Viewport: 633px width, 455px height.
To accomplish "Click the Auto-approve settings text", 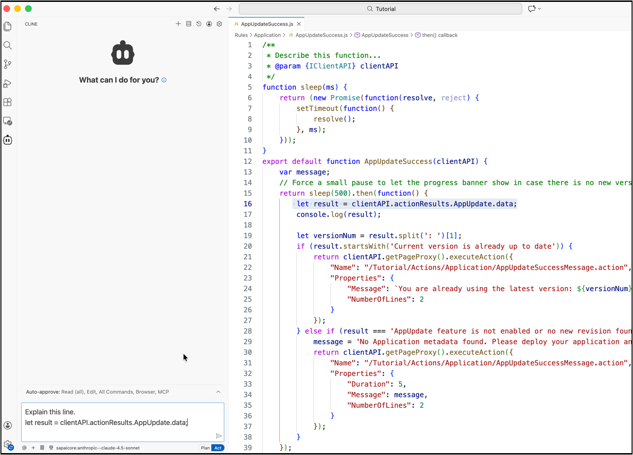I will (x=97, y=392).
